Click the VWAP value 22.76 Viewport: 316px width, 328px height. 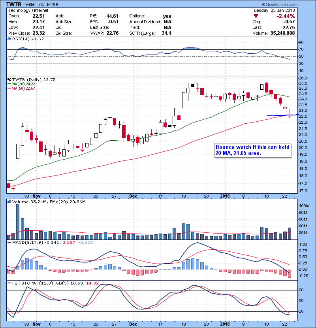pos(113,33)
